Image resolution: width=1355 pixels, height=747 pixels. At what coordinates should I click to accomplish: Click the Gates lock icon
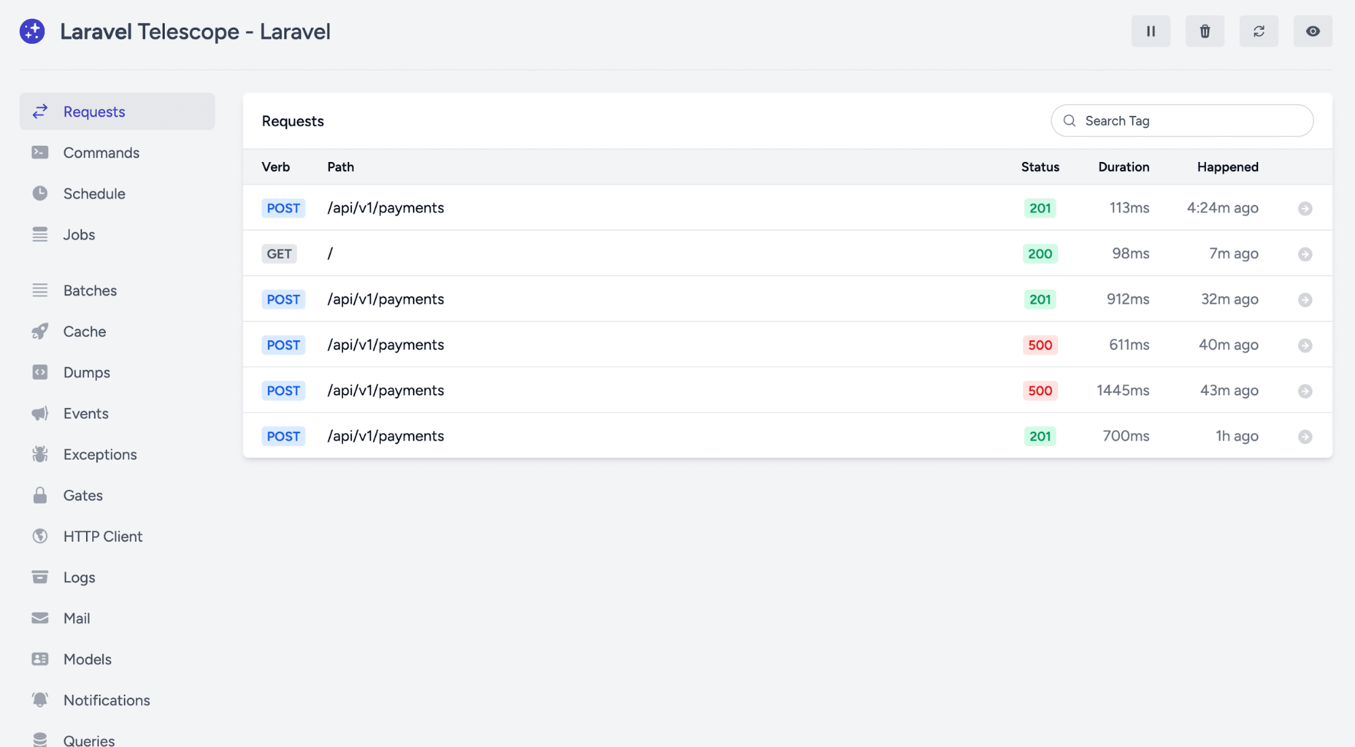click(40, 496)
